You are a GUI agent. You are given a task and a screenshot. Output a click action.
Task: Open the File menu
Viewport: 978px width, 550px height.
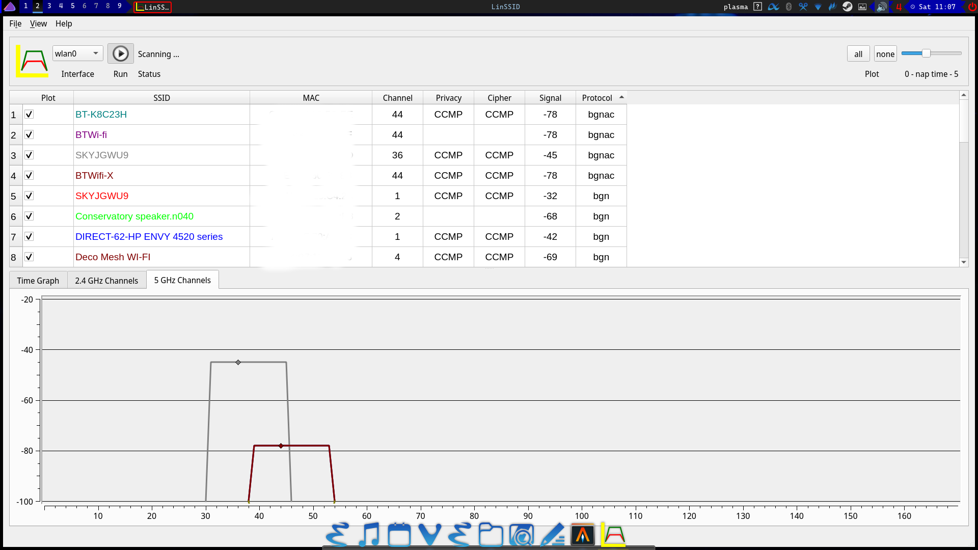[x=15, y=23]
